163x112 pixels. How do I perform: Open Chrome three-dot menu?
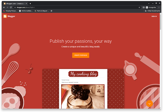(x=159, y=7)
